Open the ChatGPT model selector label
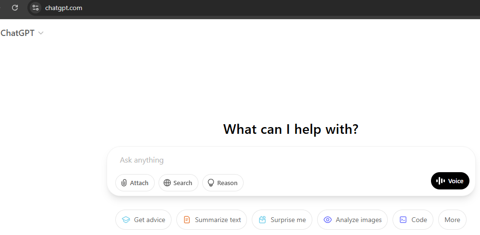 (x=17, y=33)
